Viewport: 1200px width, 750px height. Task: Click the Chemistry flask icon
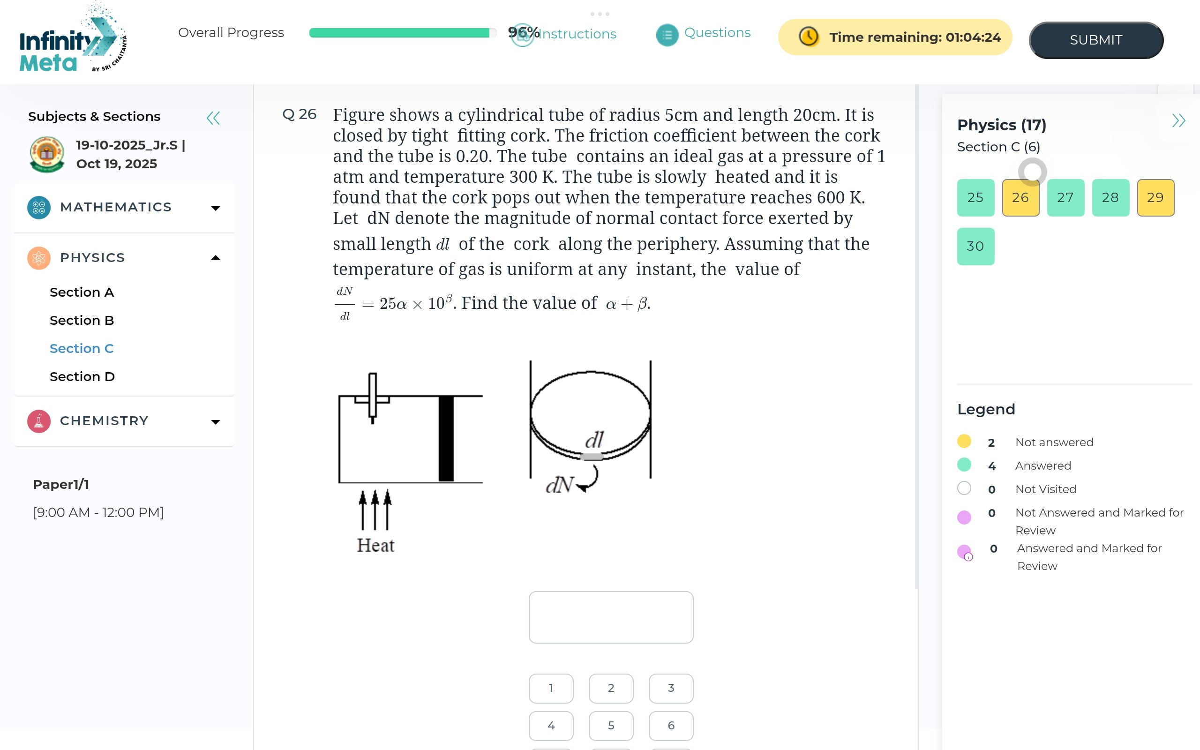39,421
